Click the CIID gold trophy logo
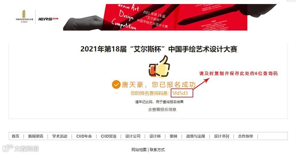 pos(24,17)
